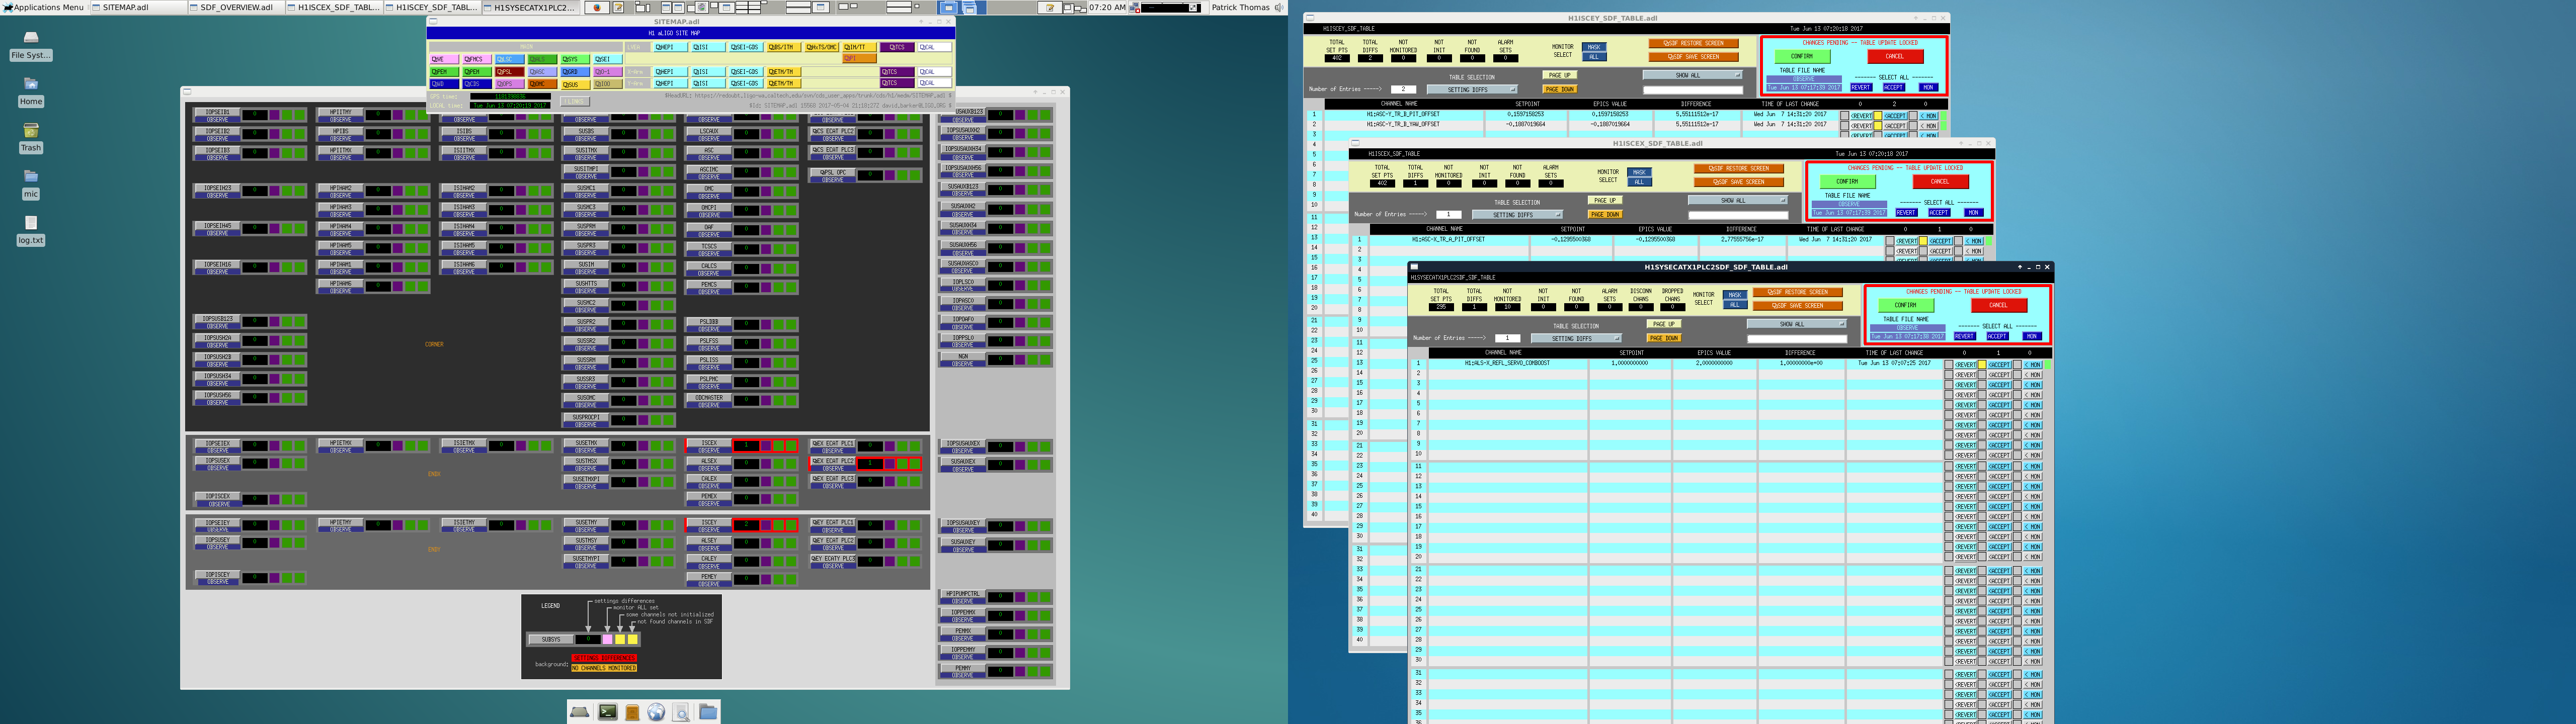2576x724 pixels.
Task: Open the magnifier search icon in the dock
Action: click(681, 712)
